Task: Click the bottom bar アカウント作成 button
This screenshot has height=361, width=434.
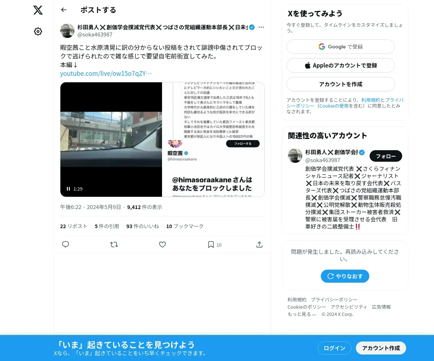Action: [381, 348]
